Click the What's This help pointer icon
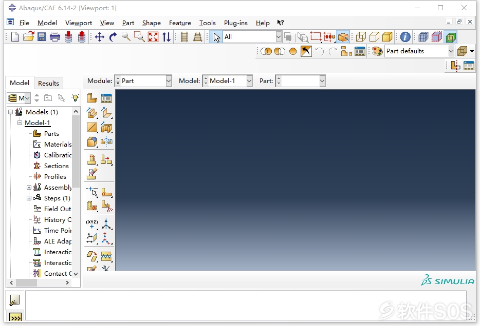 pyautogui.click(x=281, y=23)
